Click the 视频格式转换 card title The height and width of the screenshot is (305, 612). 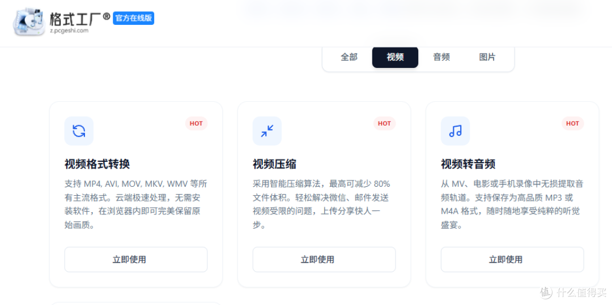97,164
